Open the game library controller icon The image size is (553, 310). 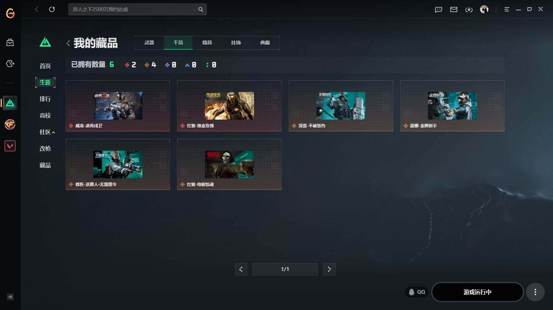(x=10, y=64)
